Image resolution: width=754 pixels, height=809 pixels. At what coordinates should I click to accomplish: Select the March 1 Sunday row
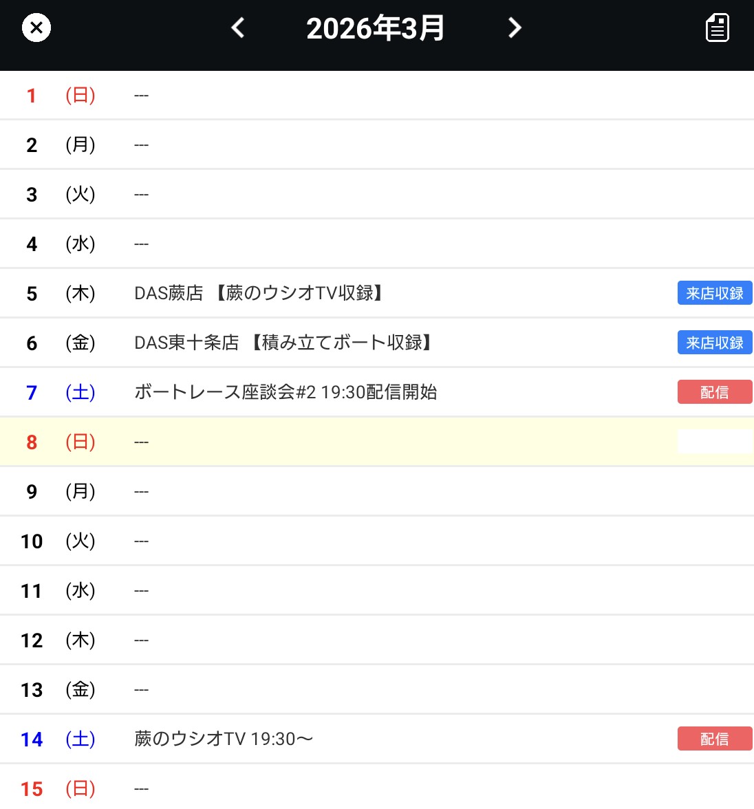click(x=344, y=95)
